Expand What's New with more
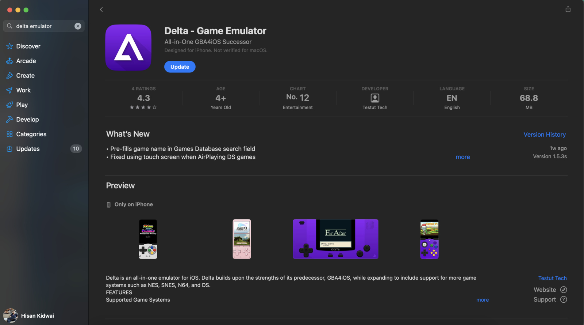 (462, 157)
